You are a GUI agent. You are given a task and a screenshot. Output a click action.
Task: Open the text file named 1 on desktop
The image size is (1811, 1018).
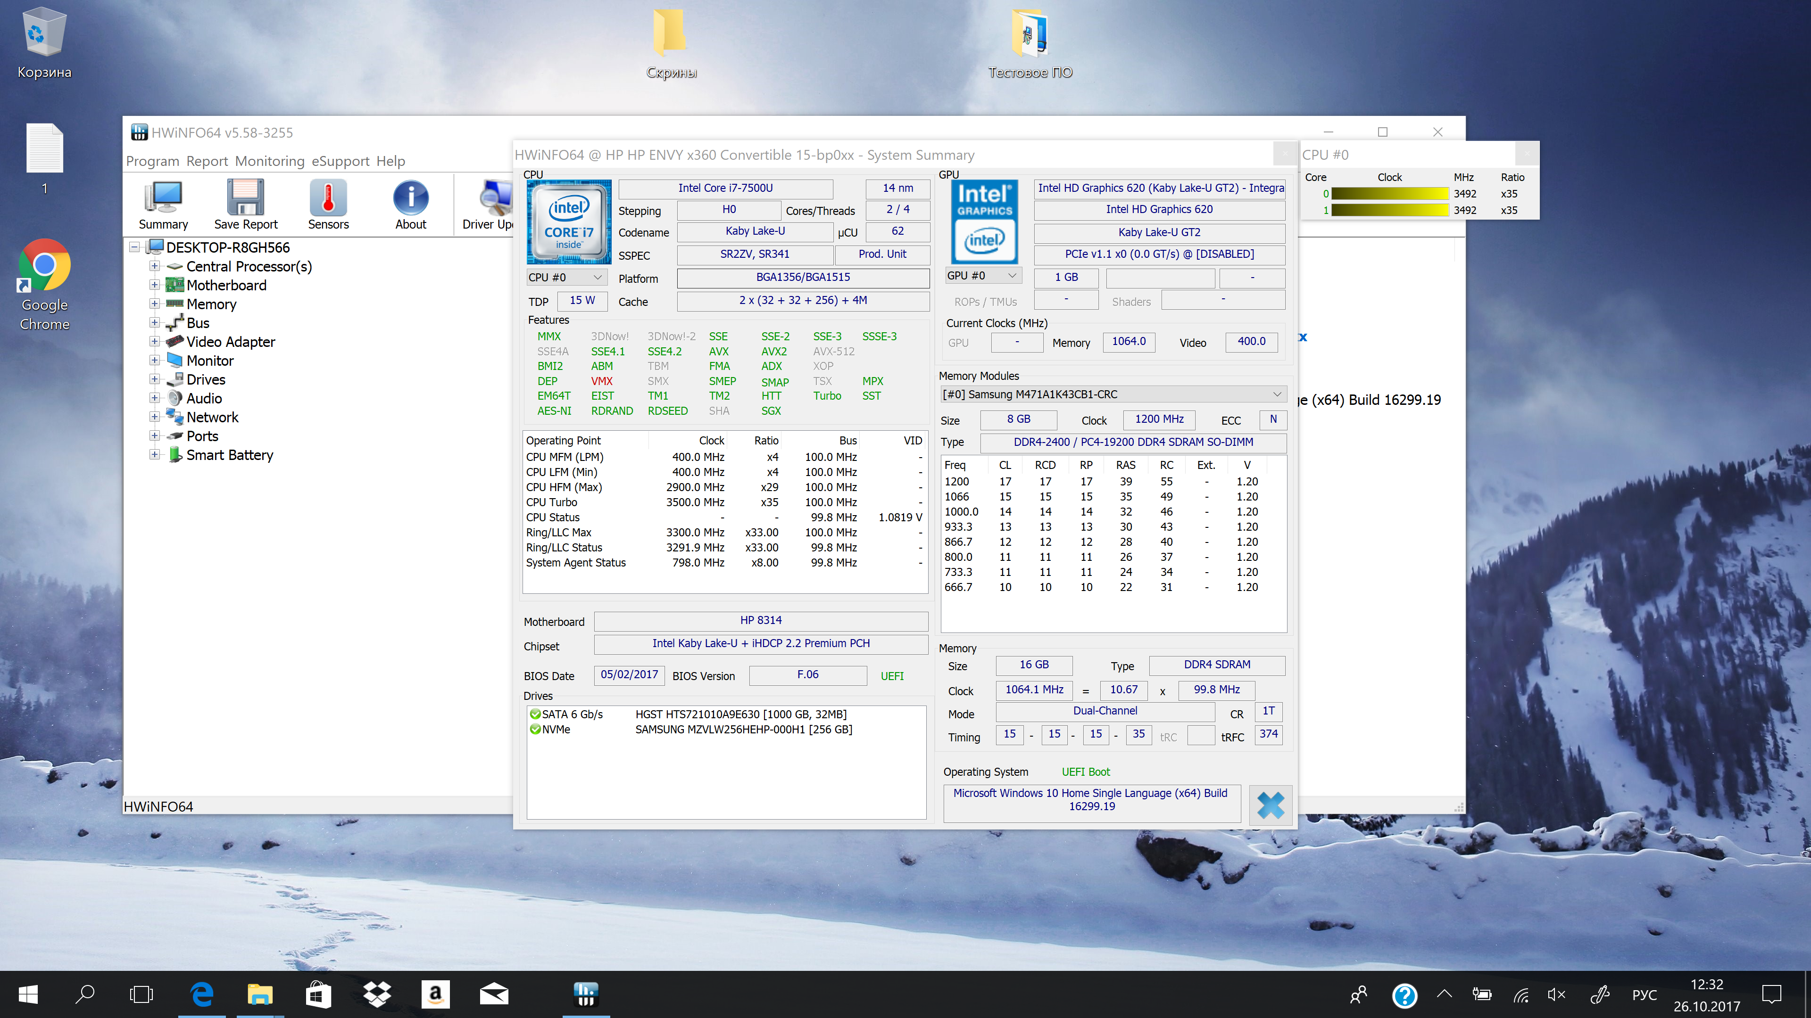(44, 159)
